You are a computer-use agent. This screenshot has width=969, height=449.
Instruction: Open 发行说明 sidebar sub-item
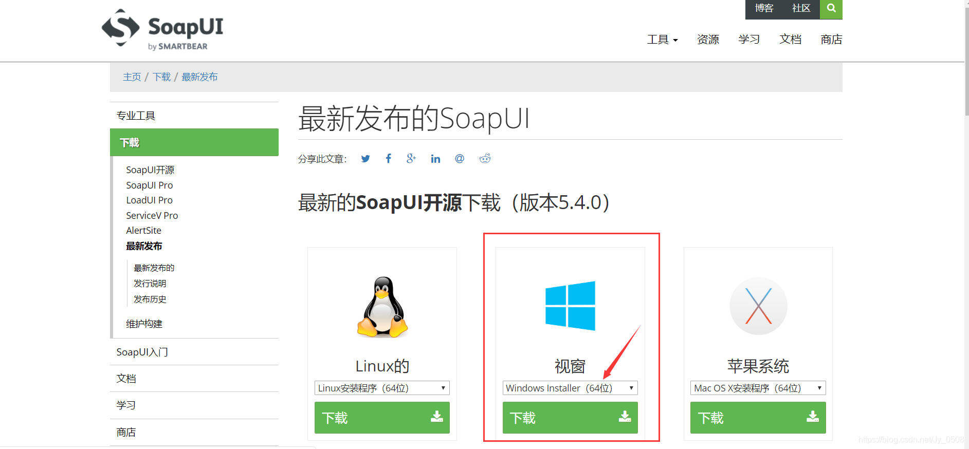tap(150, 284)
